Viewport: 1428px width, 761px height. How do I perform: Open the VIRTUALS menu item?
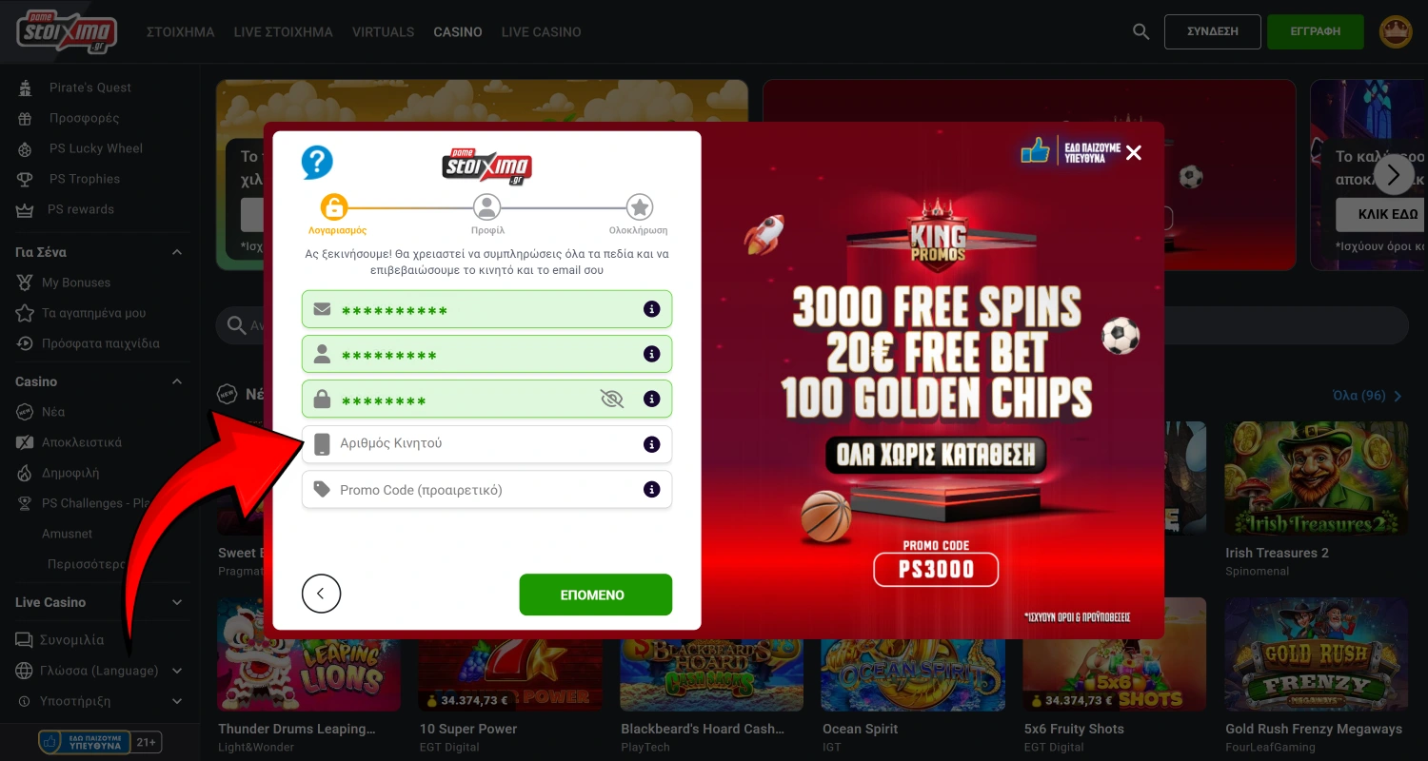[384, 31]
